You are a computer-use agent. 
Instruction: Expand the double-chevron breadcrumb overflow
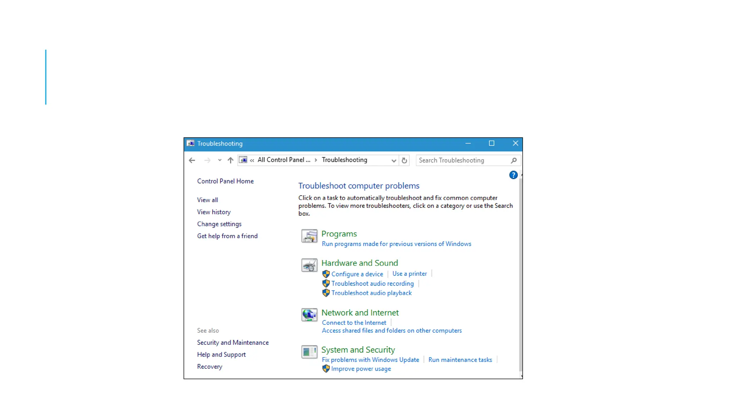(252, 160)
